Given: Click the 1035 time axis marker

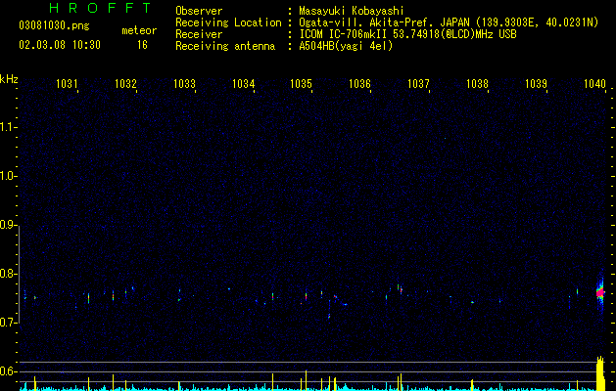Looking at the screenshot, I should click(301, 83).
